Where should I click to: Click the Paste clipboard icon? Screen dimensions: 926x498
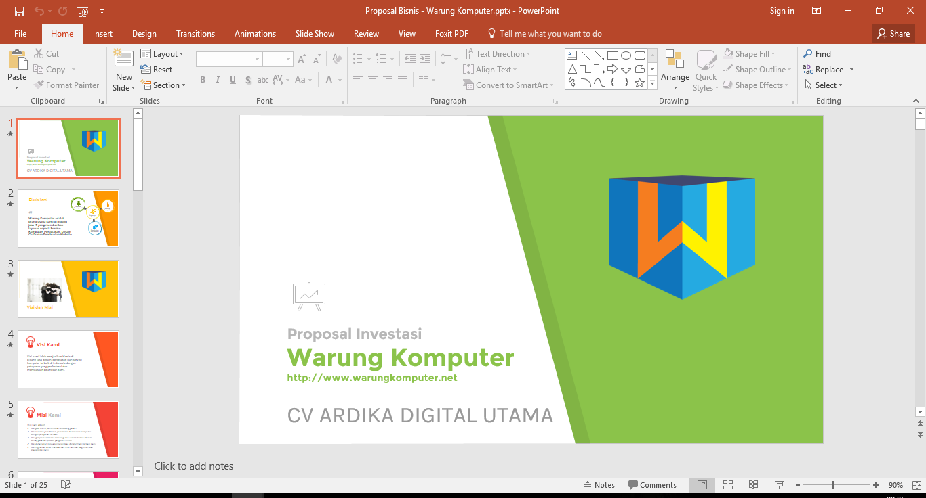[17, 60]
